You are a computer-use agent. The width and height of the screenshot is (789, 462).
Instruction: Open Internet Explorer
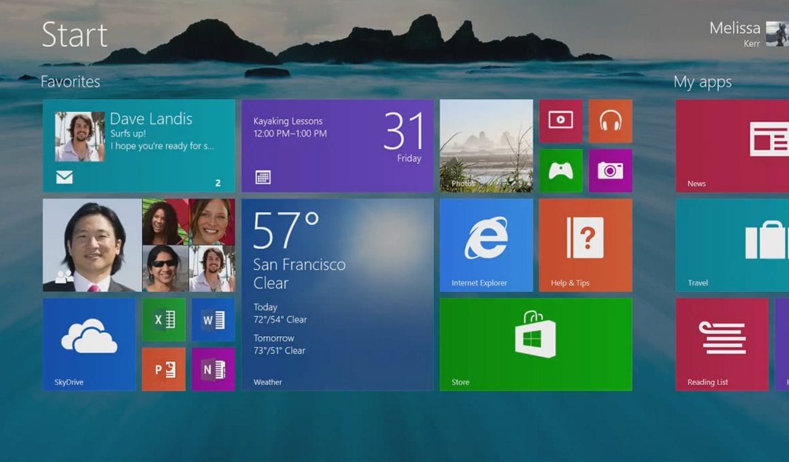(x=486, y=245)
